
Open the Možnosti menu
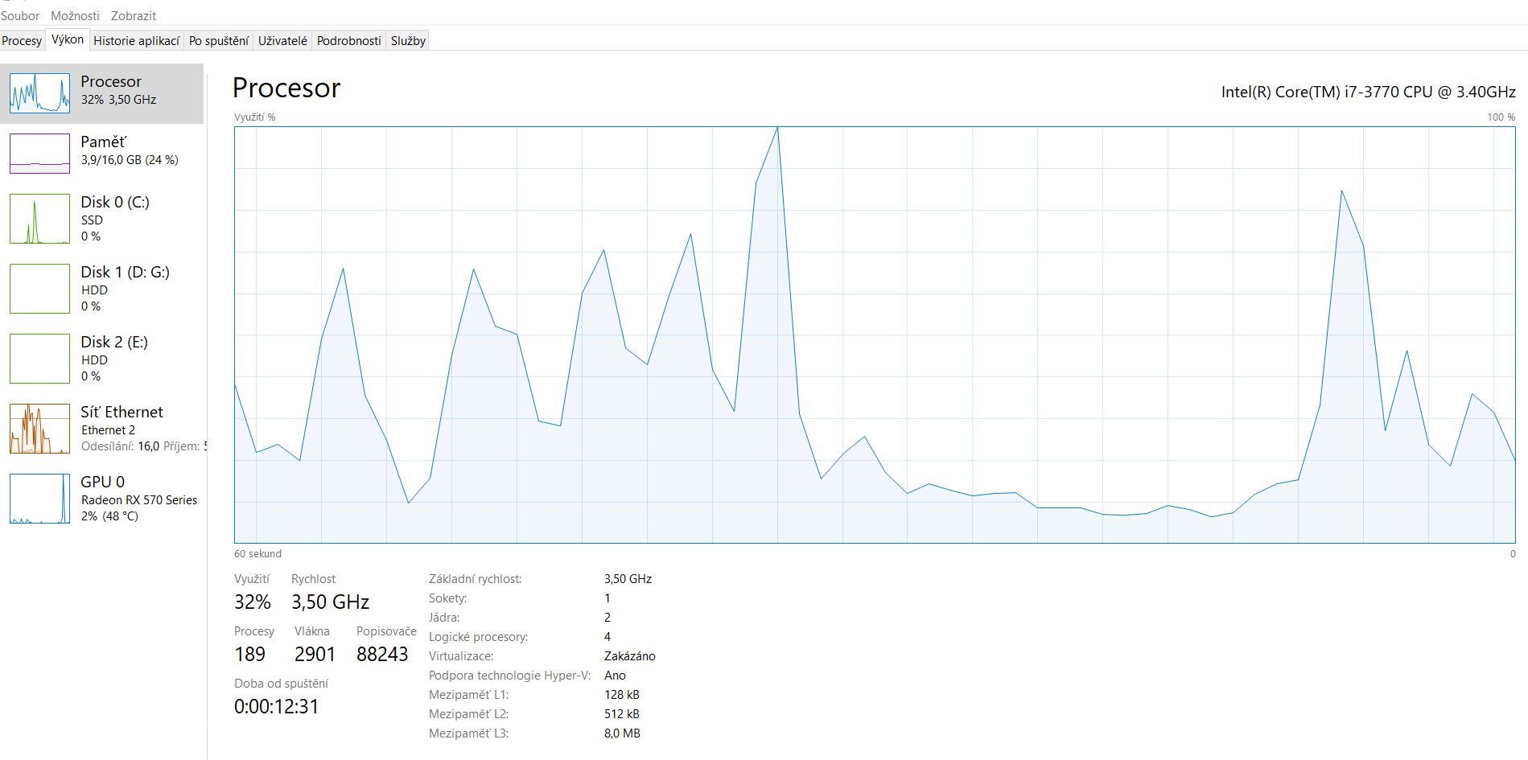point(75,16)
